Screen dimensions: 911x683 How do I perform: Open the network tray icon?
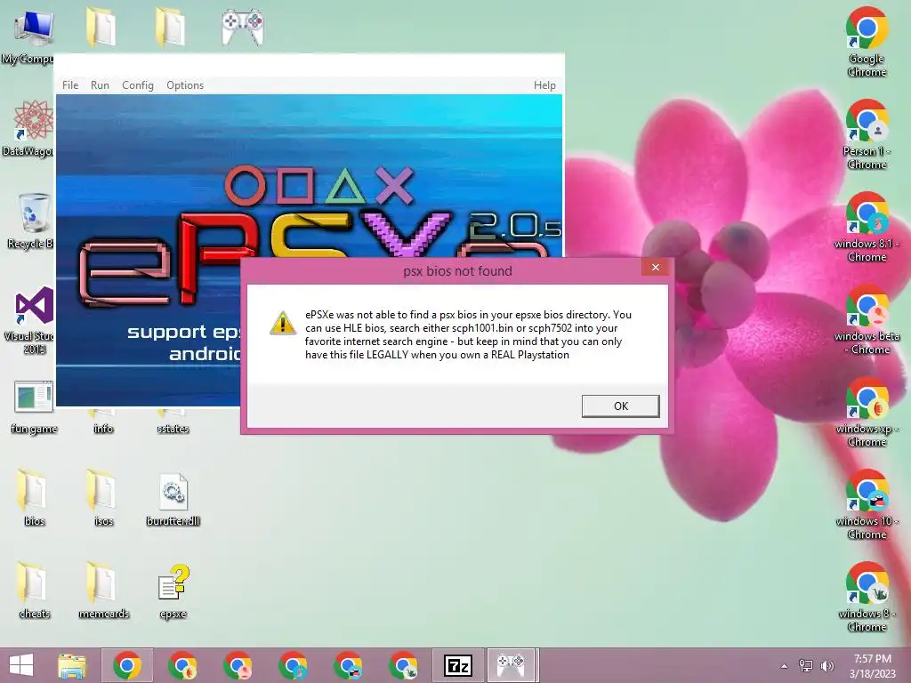[806, 666]
